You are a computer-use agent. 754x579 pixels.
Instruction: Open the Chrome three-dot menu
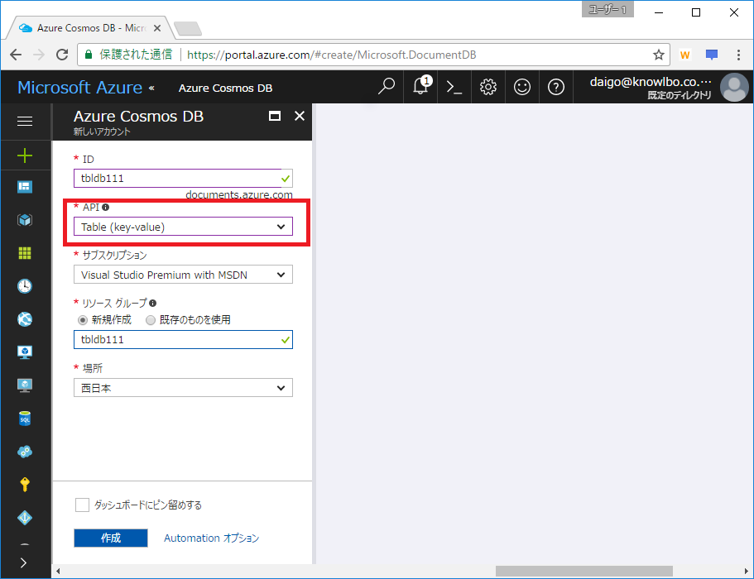(x=738, y=55)
